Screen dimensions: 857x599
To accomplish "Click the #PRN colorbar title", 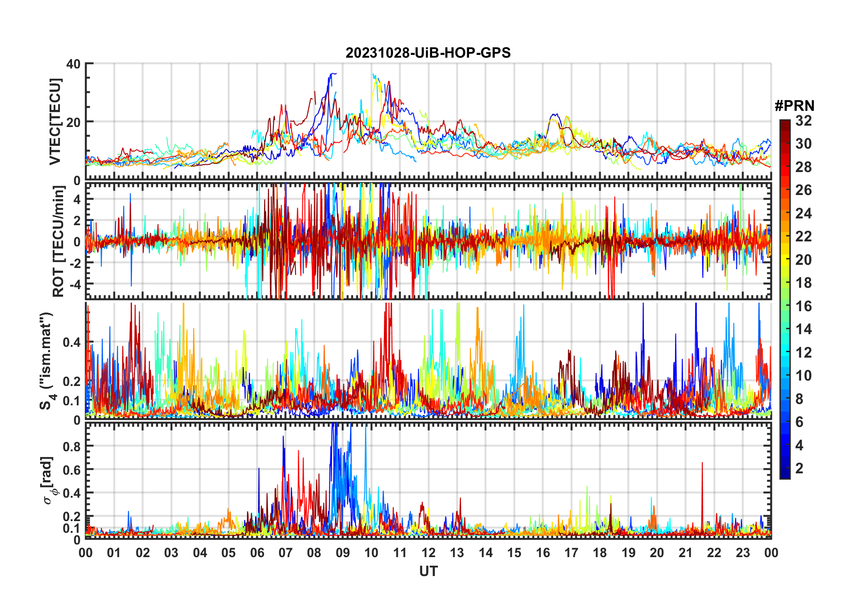I will (794, 106).
